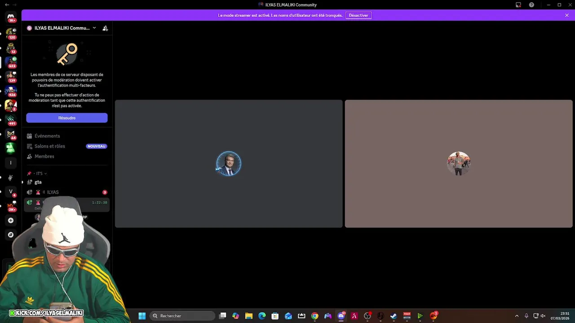575x323 pixels.
Task: Open the Help question mark icon
Action: click(x=532, y=5)
